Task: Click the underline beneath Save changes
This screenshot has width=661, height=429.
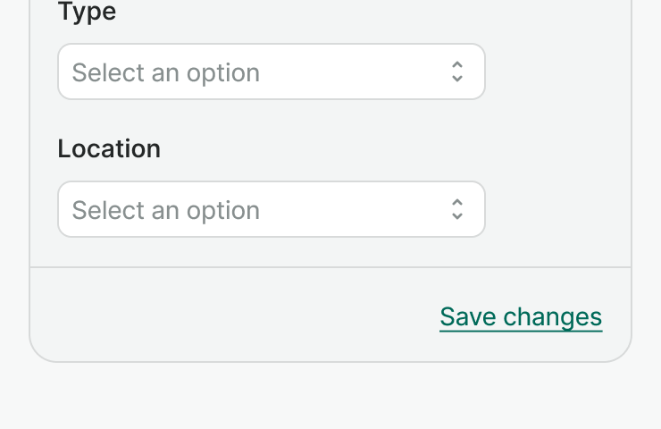Action: 521,332
